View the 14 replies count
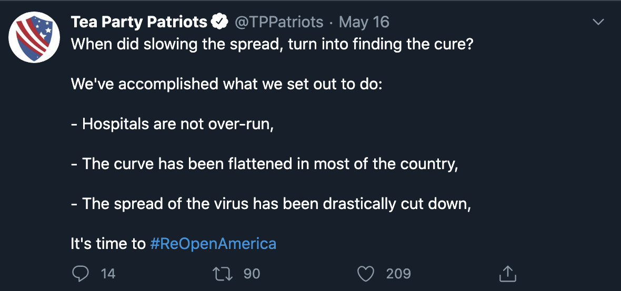Viewport: 621px width, 291px height. tap(108, 274)
